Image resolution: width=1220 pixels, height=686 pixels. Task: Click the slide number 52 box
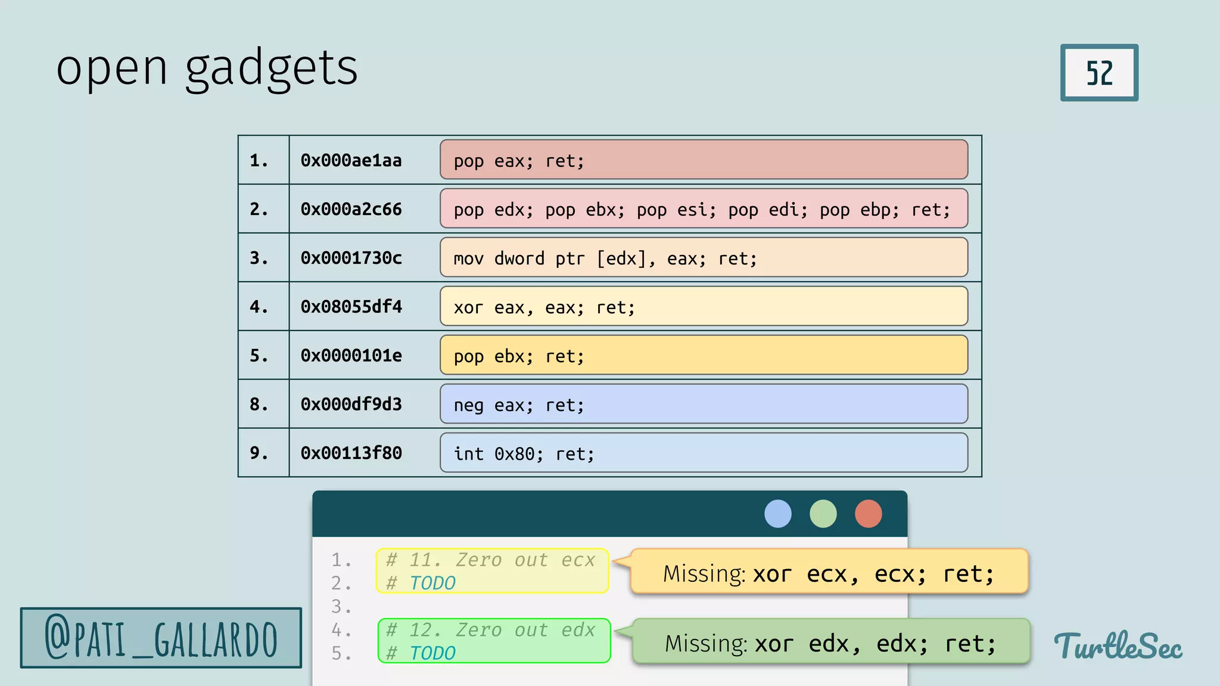click(1098, 73)
